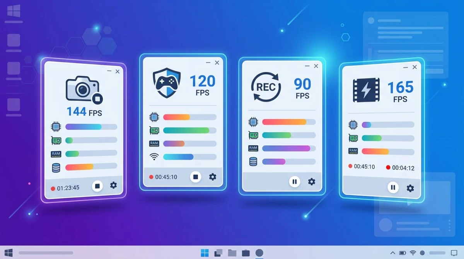Click GPU usage bar in 120 FPS widget

pos(190,130)
